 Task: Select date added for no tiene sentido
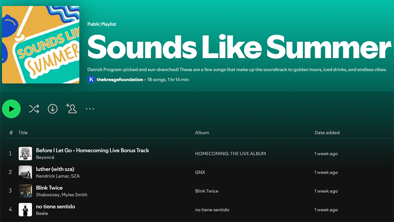(326, 210)
